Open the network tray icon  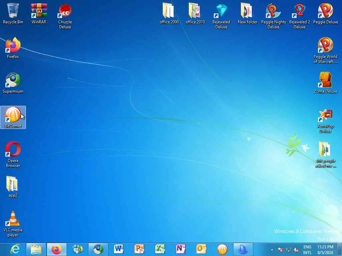pyautogui.click(x=288, y=250)
